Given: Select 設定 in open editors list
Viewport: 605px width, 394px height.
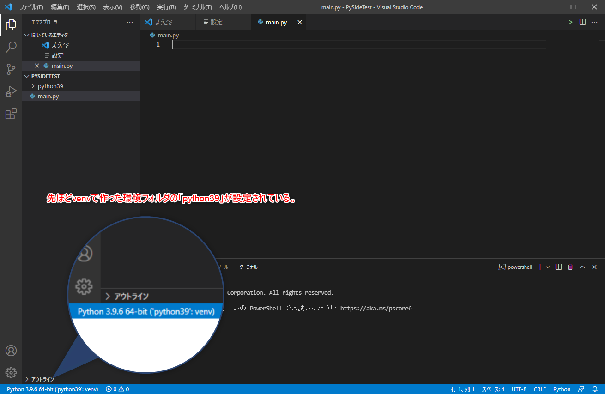Looking at the screenshot, I should click(x=81, y=55).
